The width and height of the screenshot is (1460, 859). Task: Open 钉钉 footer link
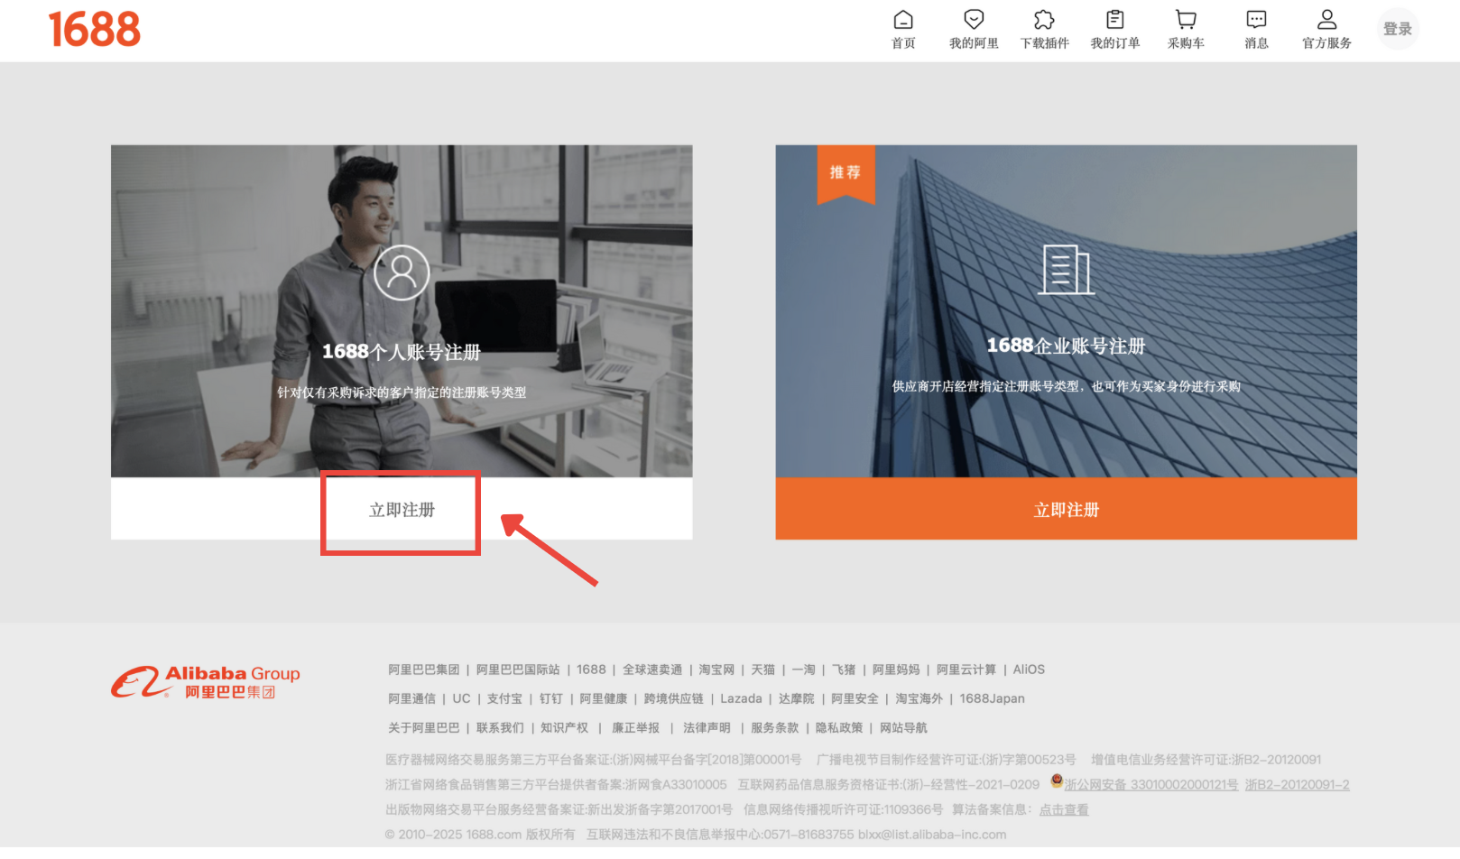click(x=551, y=698)
